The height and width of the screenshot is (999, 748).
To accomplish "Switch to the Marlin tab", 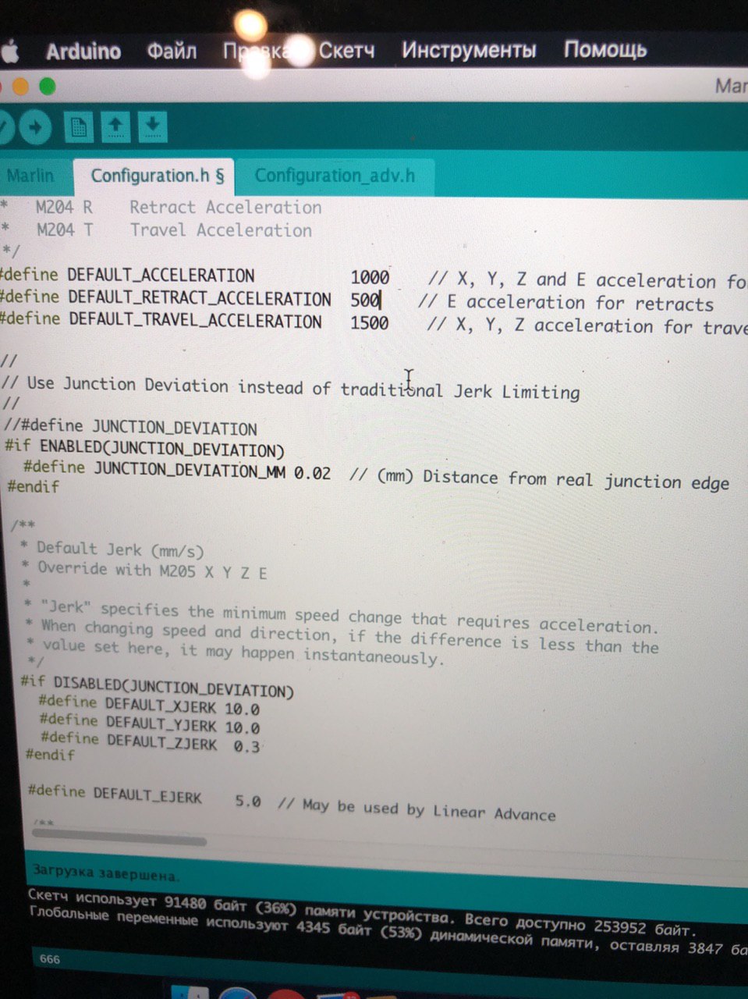I will 30,175.
